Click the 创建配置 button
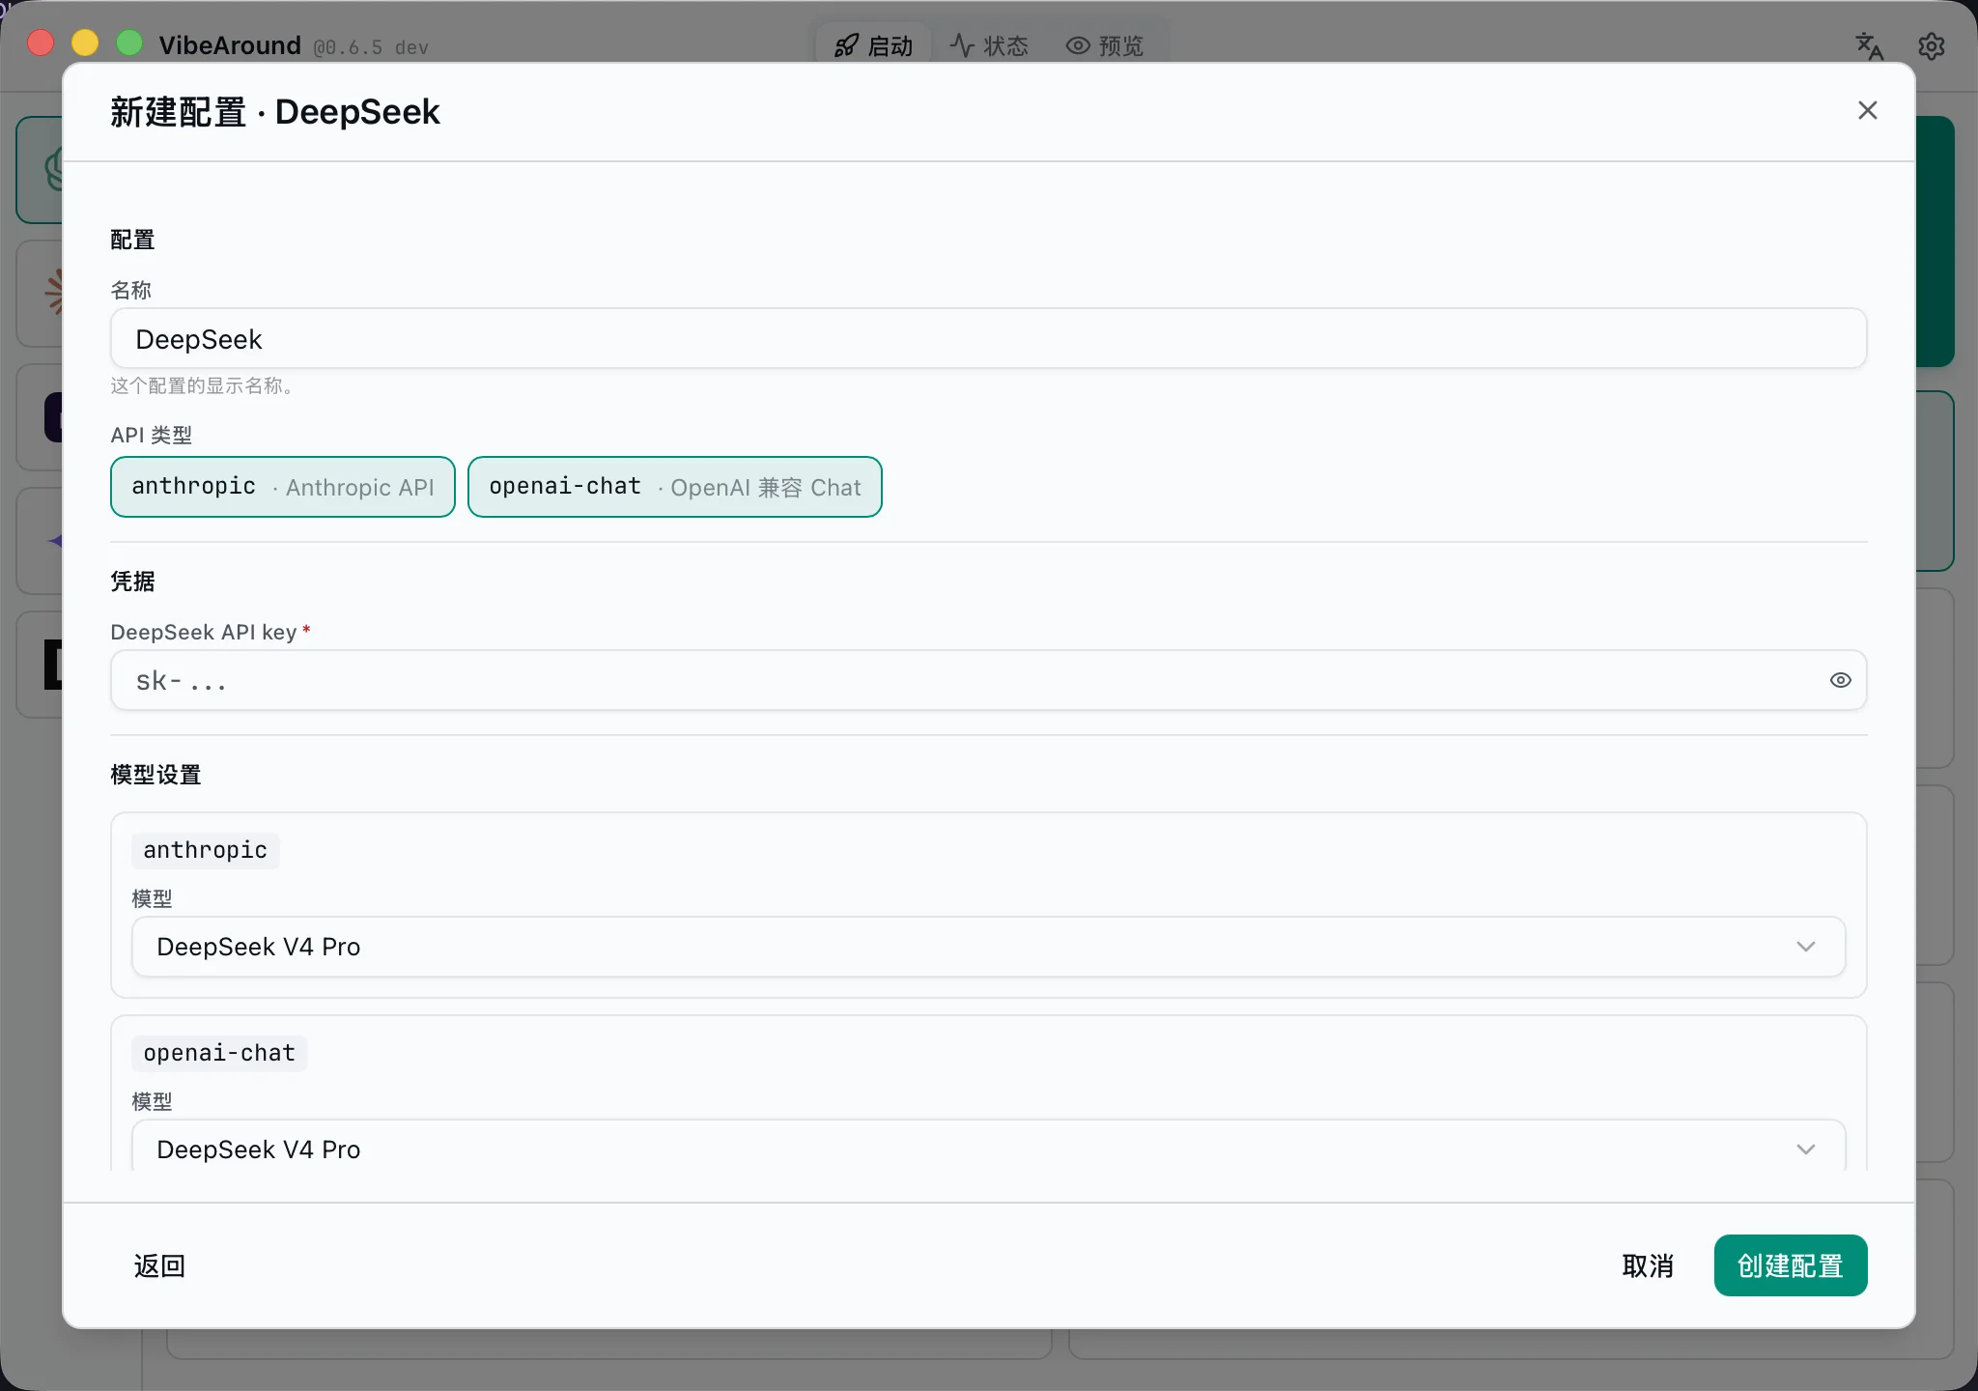 1791,1265
